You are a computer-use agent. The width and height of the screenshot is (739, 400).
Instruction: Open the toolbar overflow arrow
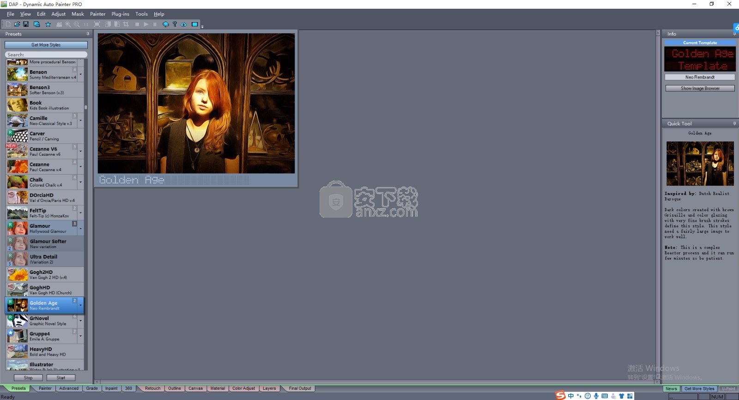pyautogui.click(x=202, y=26)
